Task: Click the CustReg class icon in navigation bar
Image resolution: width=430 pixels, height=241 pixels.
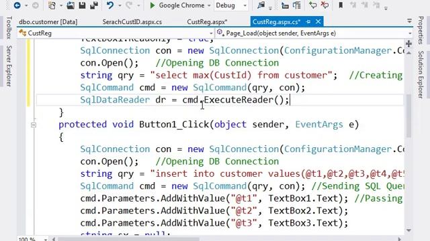Action: click(x=22, y=33)
